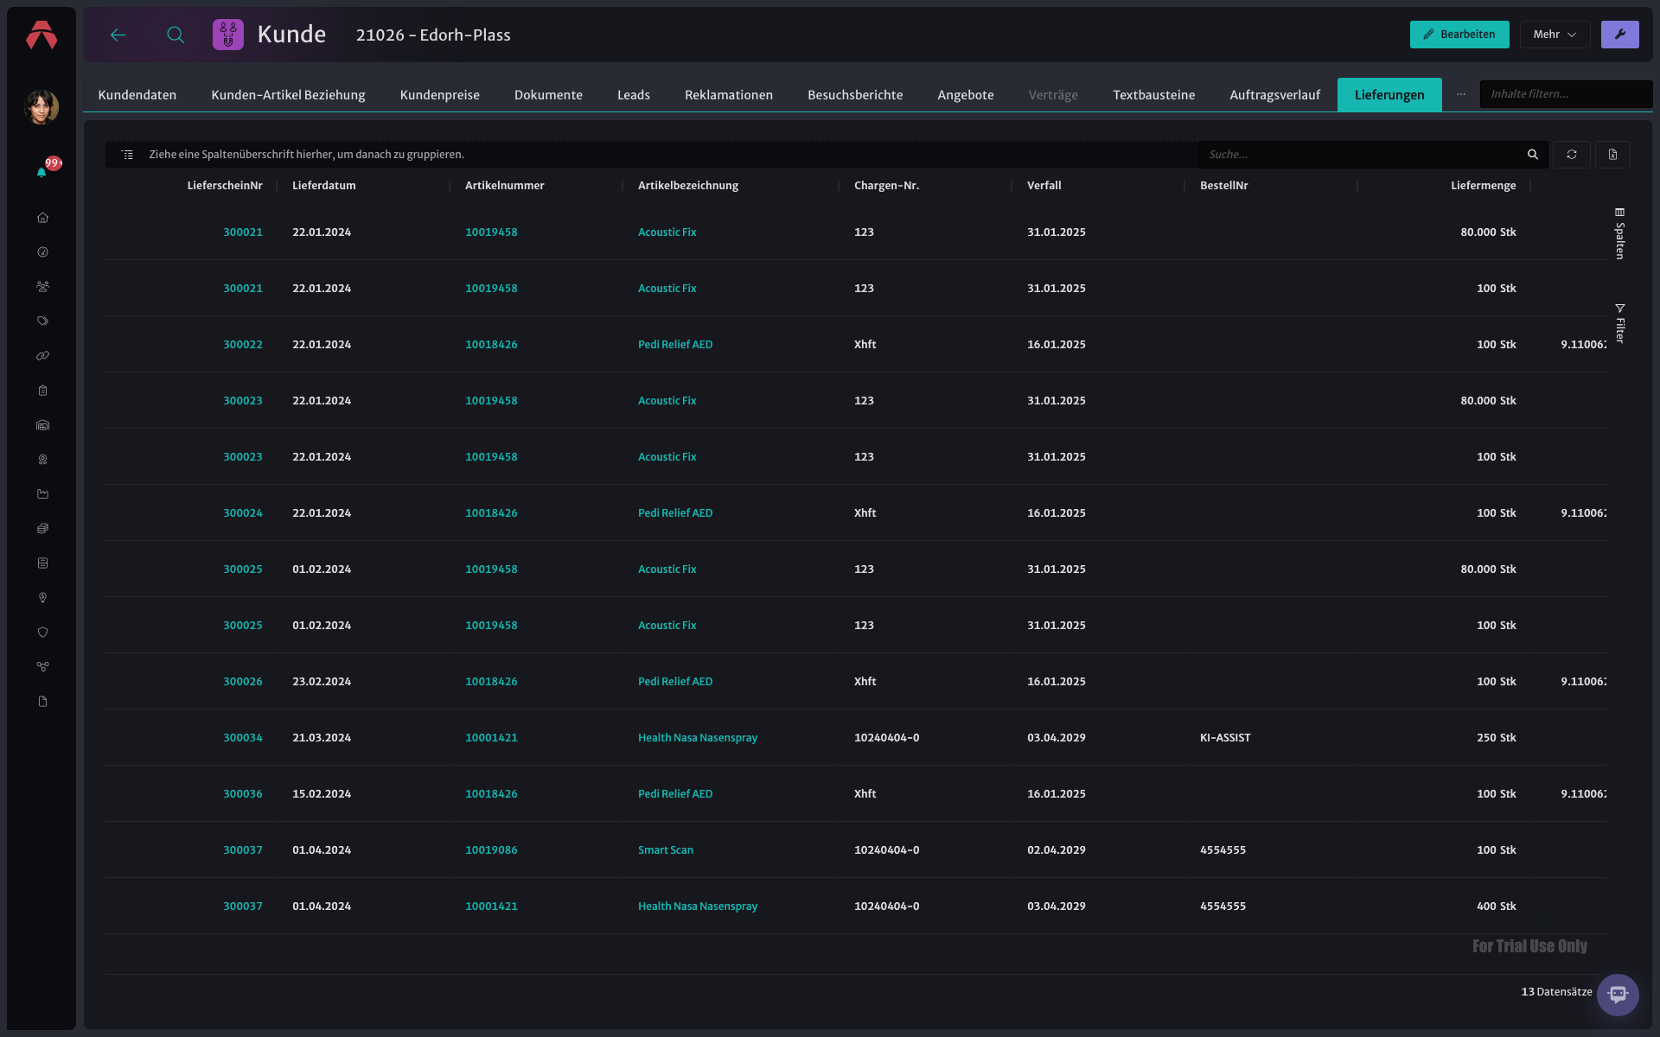Open the price tags sidebar icon
The width and height of the screenshot is (1660, 1037).
tap(42, 321)
